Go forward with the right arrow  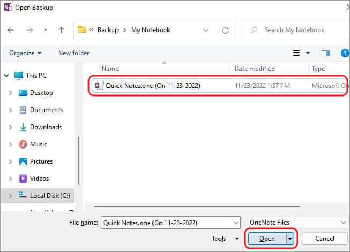pyautogui.click(x=30, y=30)
